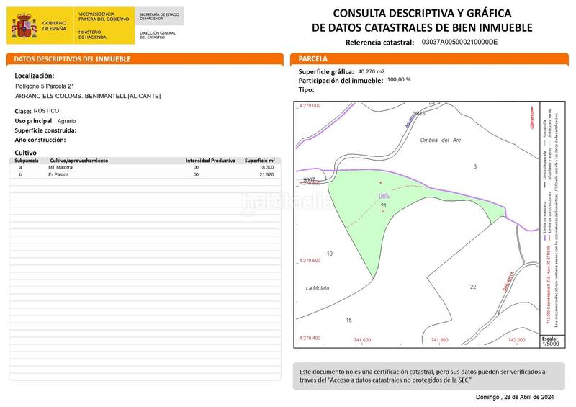
Task: Select the MT Matorral subparcel row
Action: pyautogui.click(x=144, y=167)
